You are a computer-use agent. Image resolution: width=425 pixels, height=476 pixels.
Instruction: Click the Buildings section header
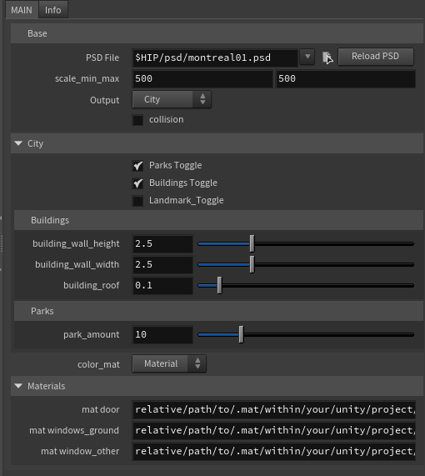click(218, 220)
